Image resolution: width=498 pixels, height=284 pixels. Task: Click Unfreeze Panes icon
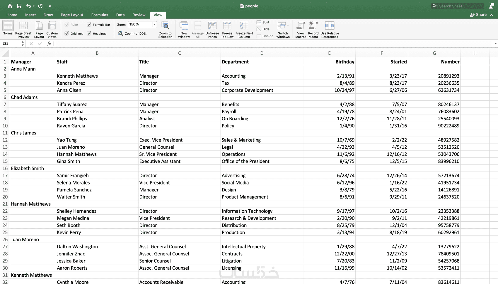click(x=212, y=30)
